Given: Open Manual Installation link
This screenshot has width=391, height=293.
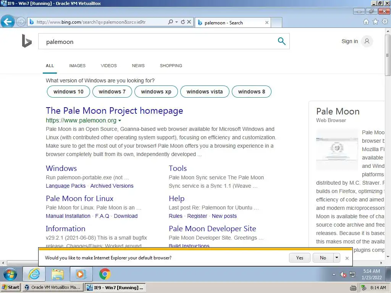Looking at the screenshot, I should click(68, 216).
